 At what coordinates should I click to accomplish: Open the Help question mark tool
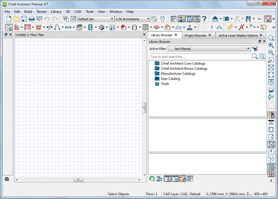click(204, 19)
